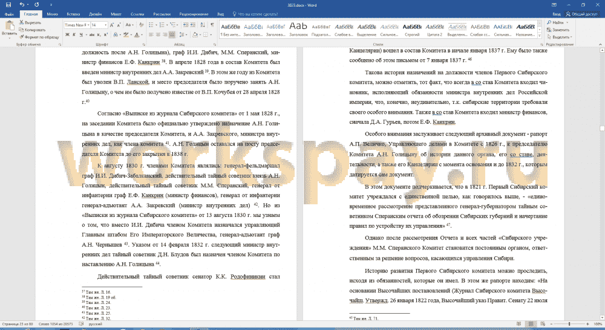This screenshot has height=330, width=605.
Task: Apply the 'Без инте...' style
Action: click(231, 30)
